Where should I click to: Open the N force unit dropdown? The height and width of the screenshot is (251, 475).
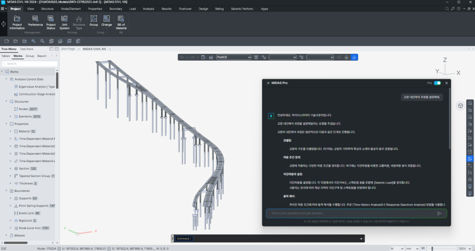pos(397,249)
